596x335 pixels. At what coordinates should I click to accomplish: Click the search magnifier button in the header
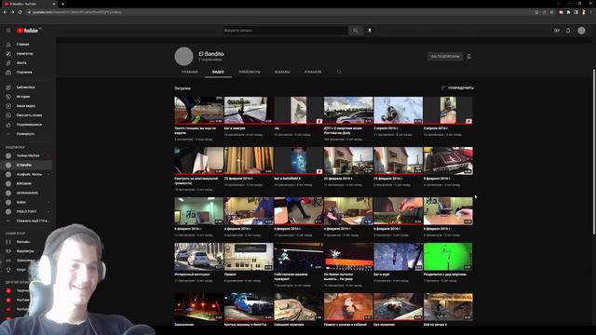tap(356, 31)
